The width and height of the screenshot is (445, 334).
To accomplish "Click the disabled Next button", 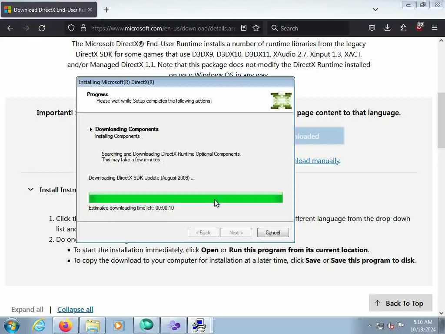I will [236, 233].
